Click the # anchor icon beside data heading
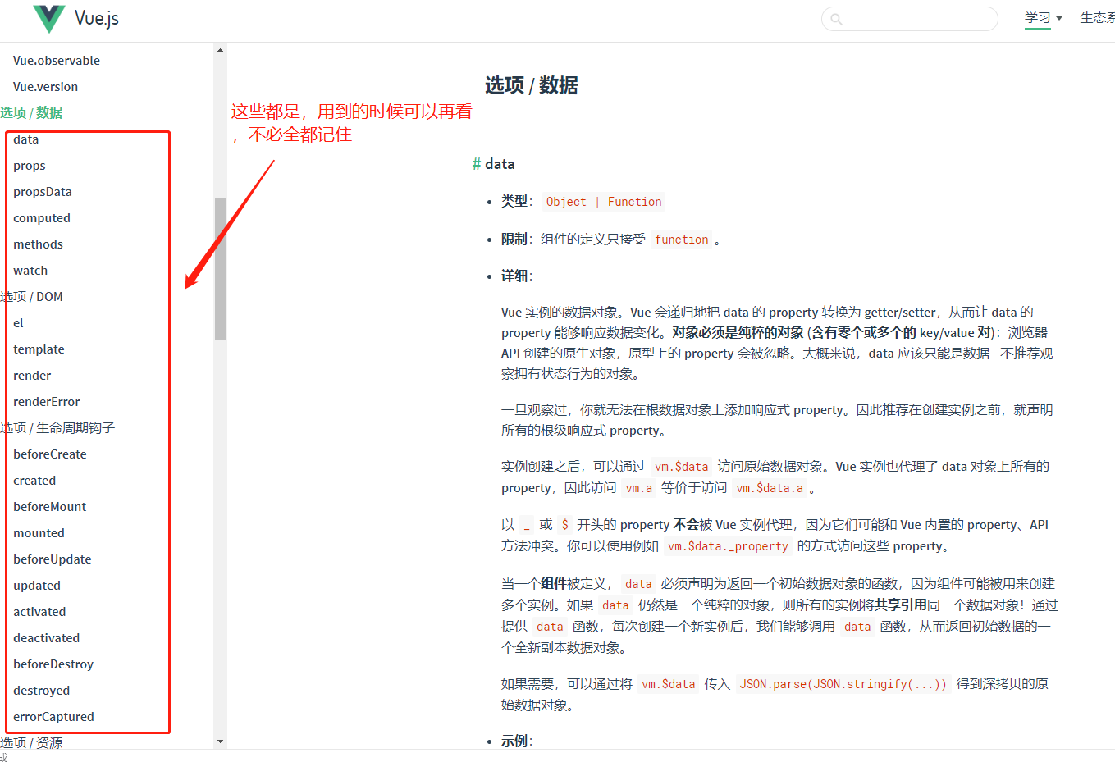Image resolution: width=1115 pixels, height=762 pixels. (477, 163)
